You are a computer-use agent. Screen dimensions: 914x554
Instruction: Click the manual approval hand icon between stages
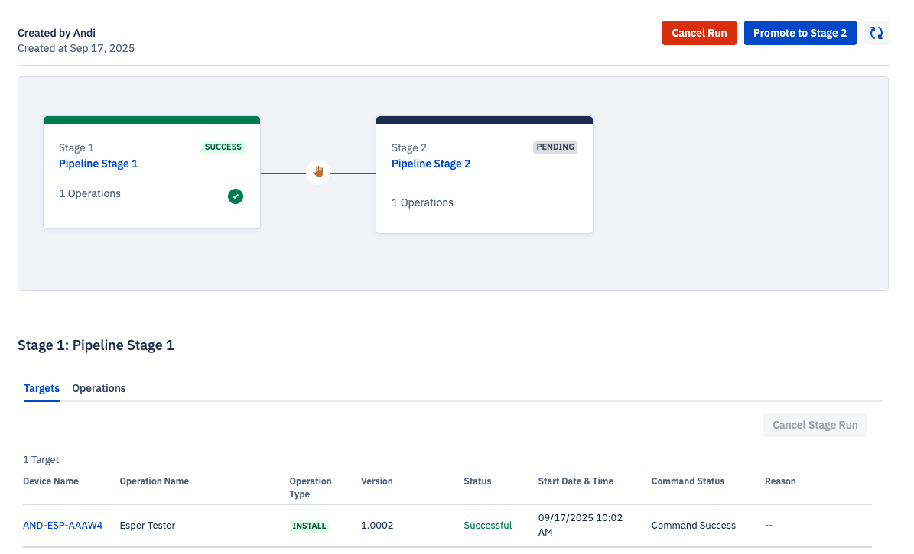(x=317, y=171)
